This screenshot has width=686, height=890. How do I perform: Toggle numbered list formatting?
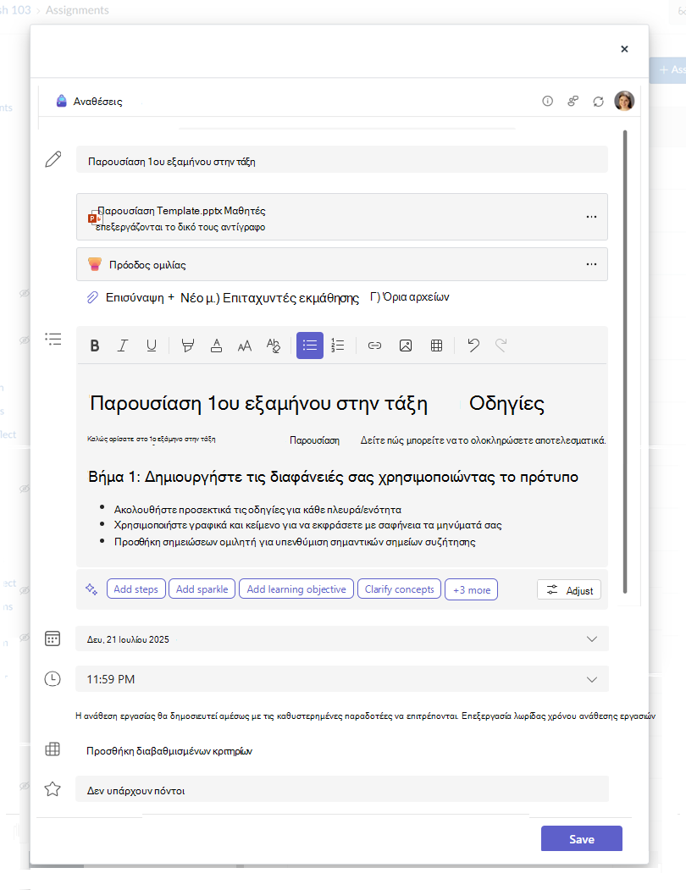coord(338,345)
